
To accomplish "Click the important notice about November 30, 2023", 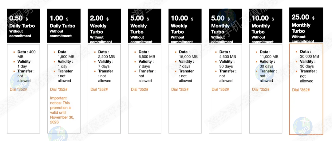I will (x=62, y=110).
